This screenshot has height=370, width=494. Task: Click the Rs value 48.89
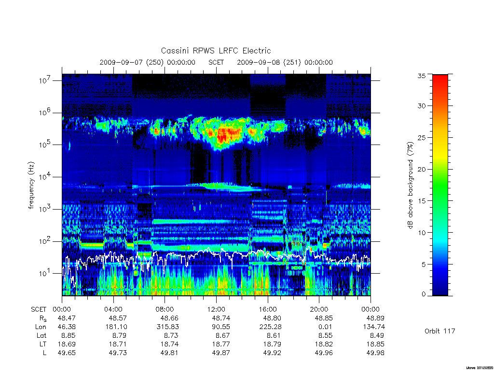(375, 318)
